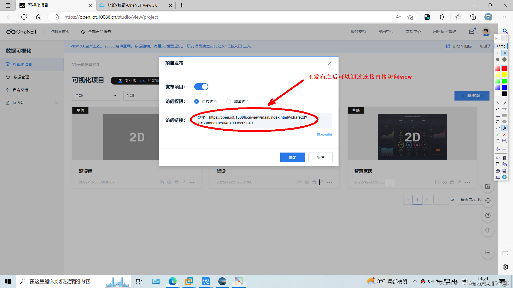Click the 复制链接 link
The image size is (513, 288).
pyautogui.click(x=324, y=134)
